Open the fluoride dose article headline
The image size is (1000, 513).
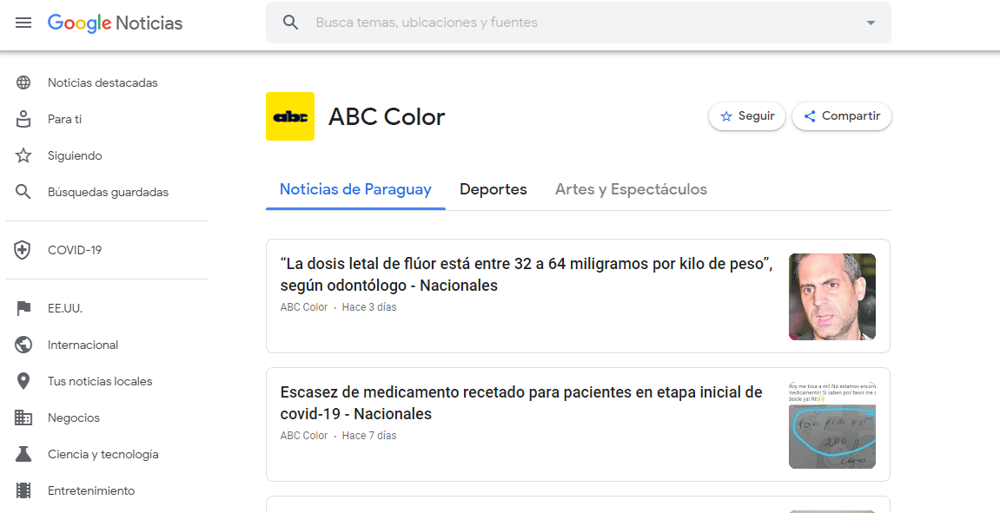pos(526,273)
